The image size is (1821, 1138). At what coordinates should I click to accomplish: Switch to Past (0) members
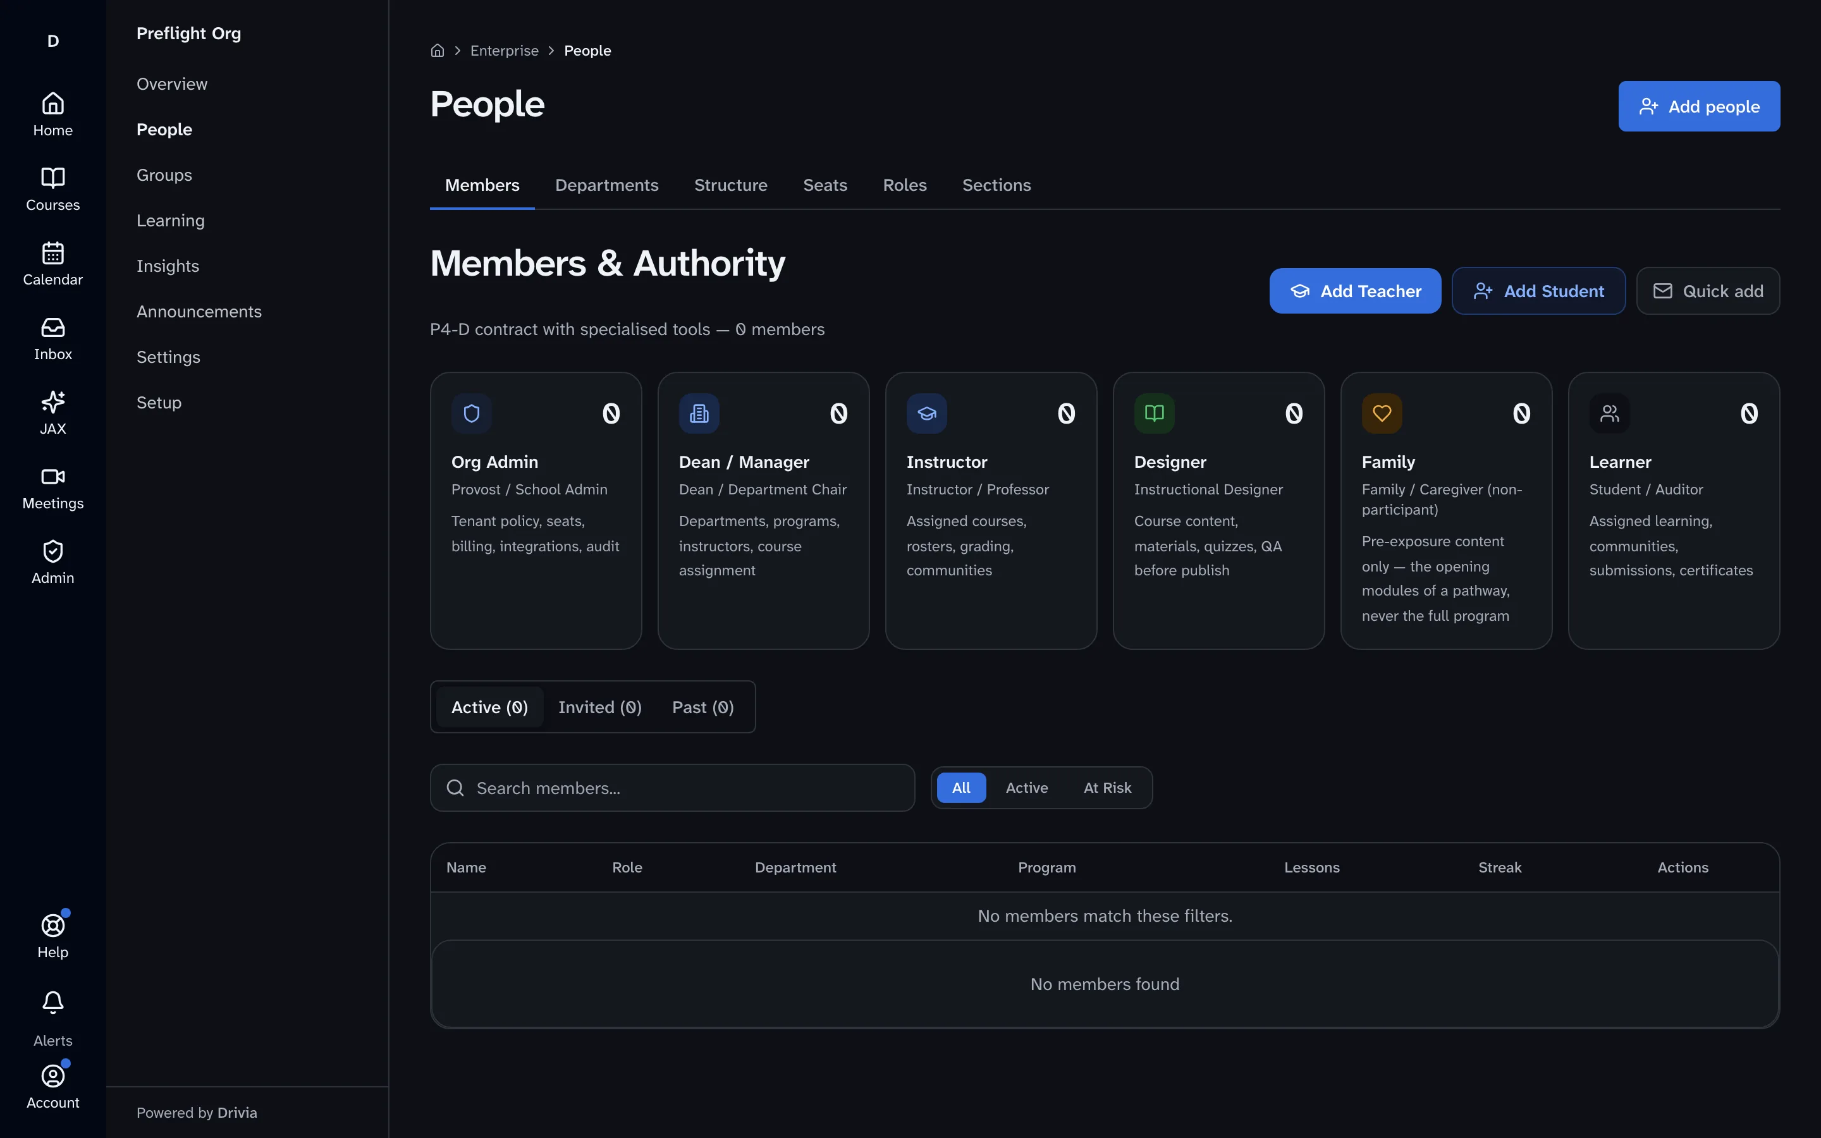pyautogui.click(x=703, y=707)
